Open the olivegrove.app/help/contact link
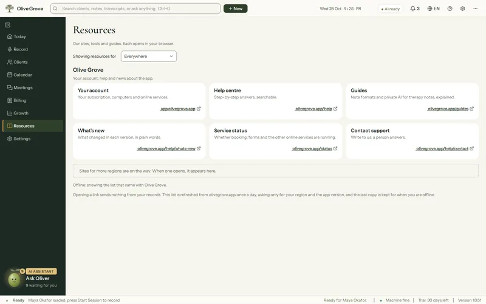The image size is (486, 304). (442, 148)
